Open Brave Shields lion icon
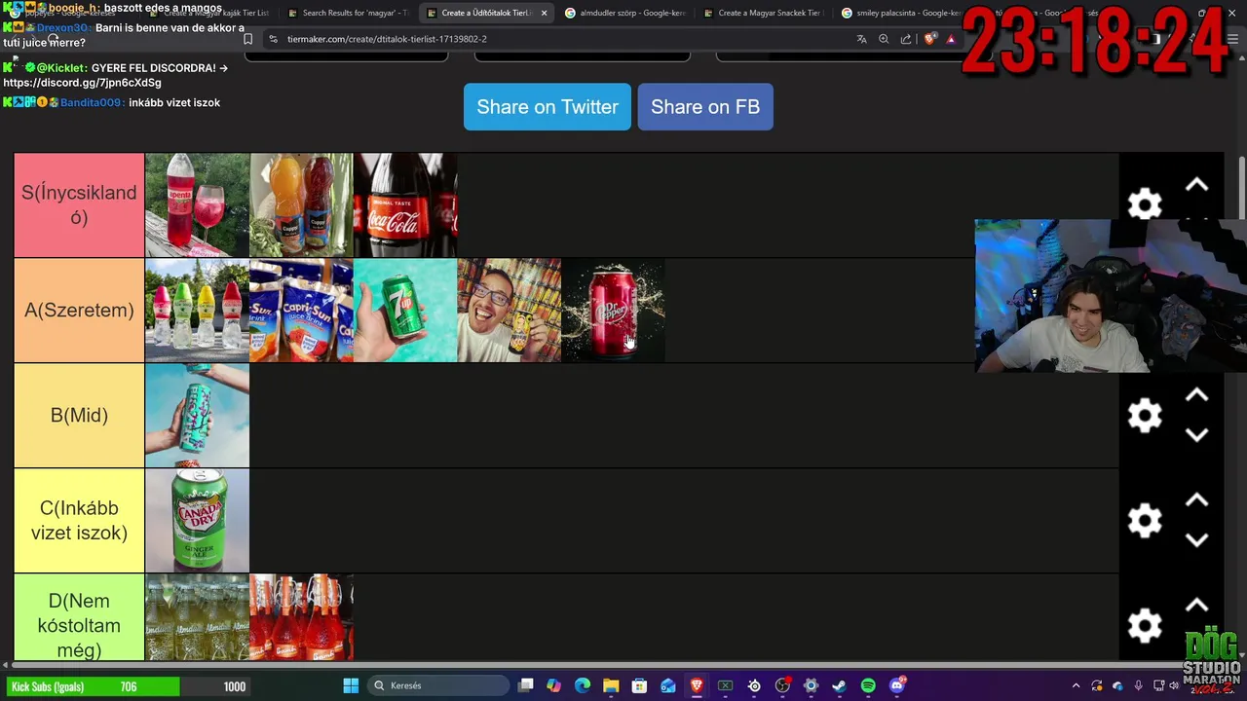The width and height of the screenshot is (1247, 701). [x=929, y=39]
